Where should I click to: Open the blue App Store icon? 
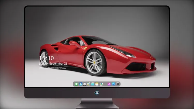(114, 84)
